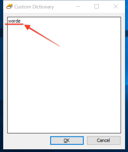Click the square maximize icon
This screenshot has width=128, height=152.
click(96, 7)
